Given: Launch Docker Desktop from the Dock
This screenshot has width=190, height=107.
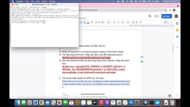Looking at the screenshot, I should 158,103.
